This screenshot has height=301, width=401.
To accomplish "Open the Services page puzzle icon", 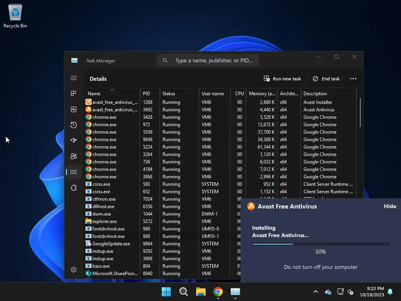I will 74,188.
